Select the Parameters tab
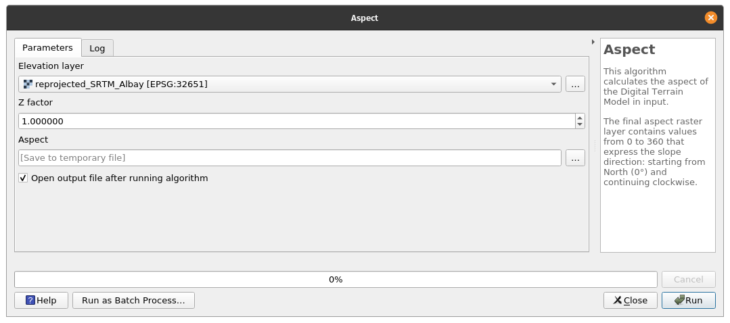 47,48
